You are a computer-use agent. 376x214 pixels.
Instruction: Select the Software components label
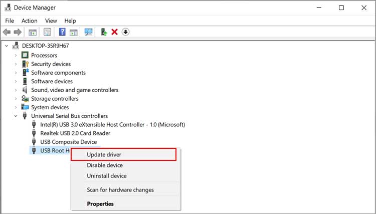tap(58, 73)
